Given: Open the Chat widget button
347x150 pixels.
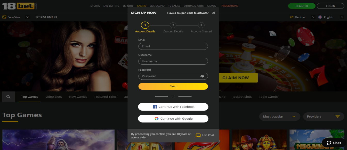Looking at the screenshot, I should pos(334,143).
